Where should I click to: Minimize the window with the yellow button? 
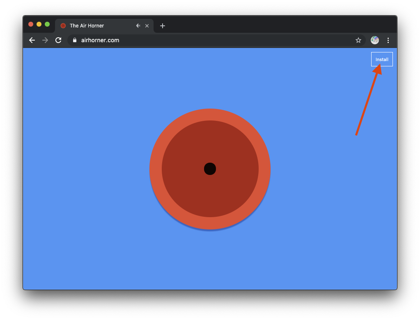coord(39,24)
